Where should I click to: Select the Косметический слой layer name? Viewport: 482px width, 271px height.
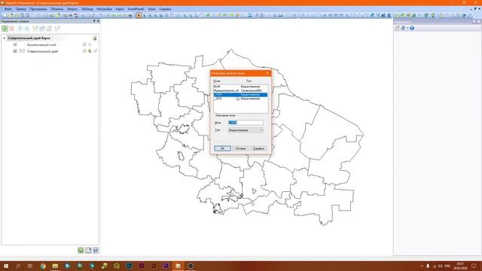pos(41,45)
